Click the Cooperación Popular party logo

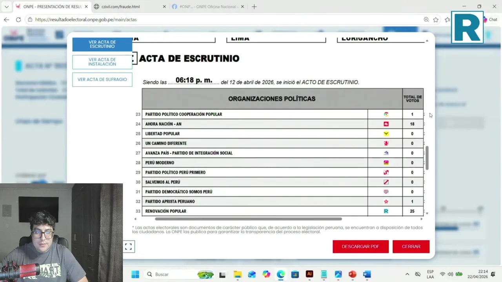(x=386, y=114)
